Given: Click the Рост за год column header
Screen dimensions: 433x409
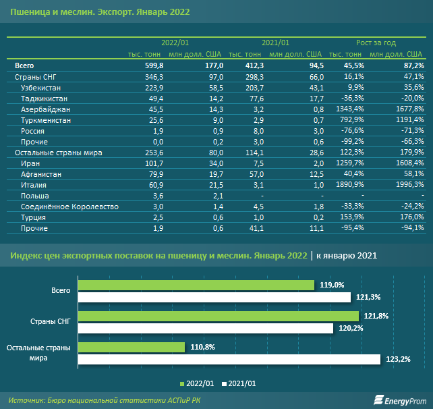Looking at the screenshot, I should tap(377, 43).
